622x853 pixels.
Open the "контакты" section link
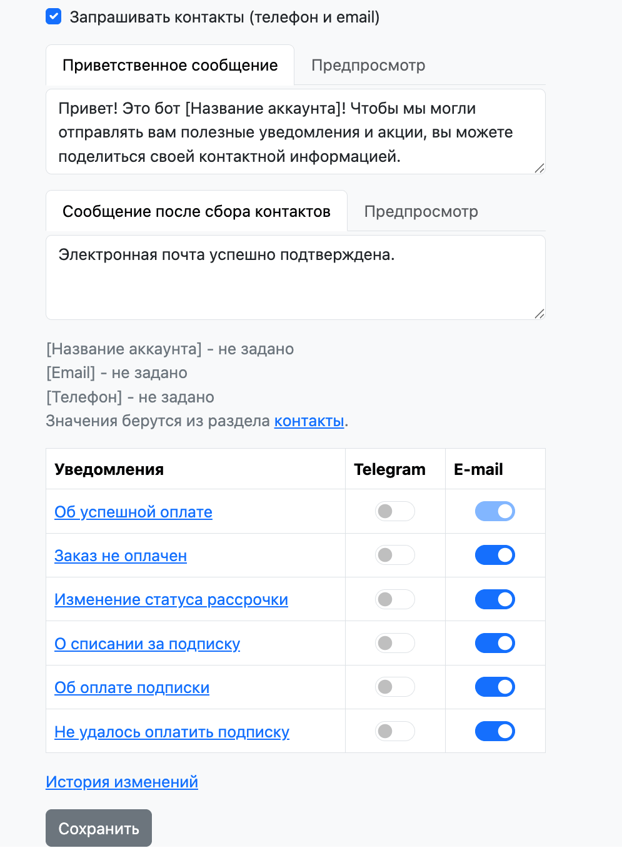309,421
